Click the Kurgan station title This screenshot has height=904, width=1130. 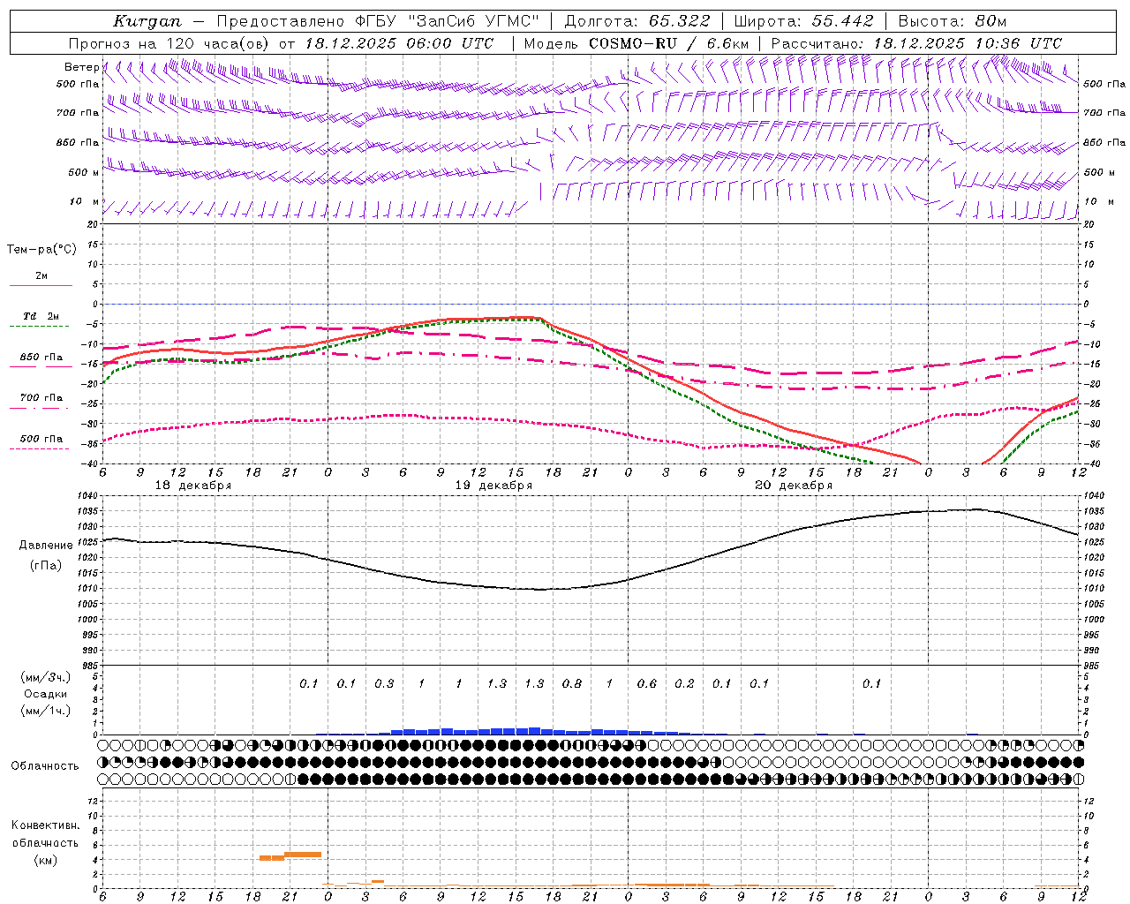coord(147,20)
